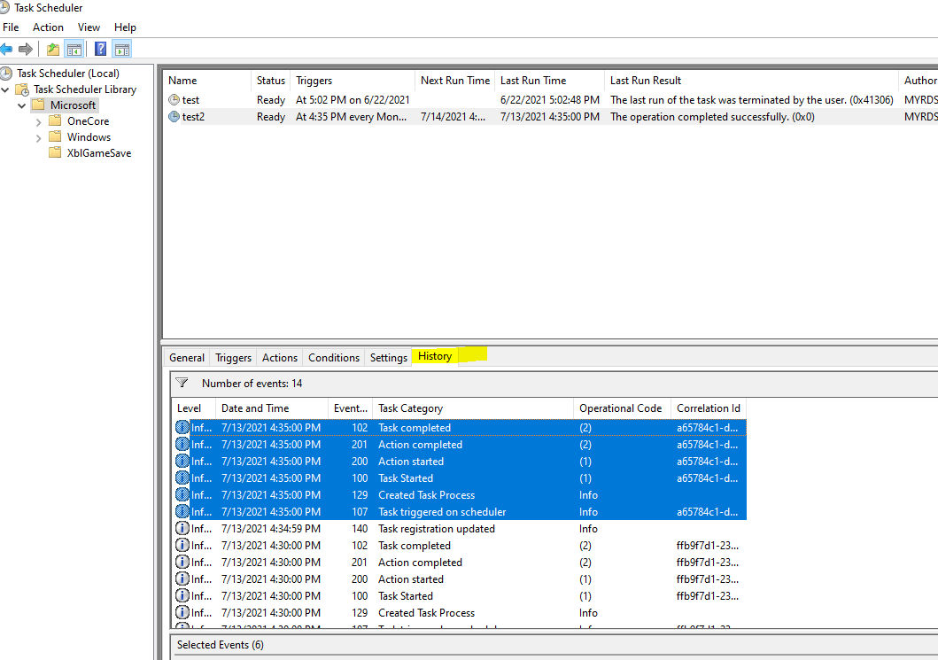Sort tasks by Last Run Result header

tap(751, 81)
